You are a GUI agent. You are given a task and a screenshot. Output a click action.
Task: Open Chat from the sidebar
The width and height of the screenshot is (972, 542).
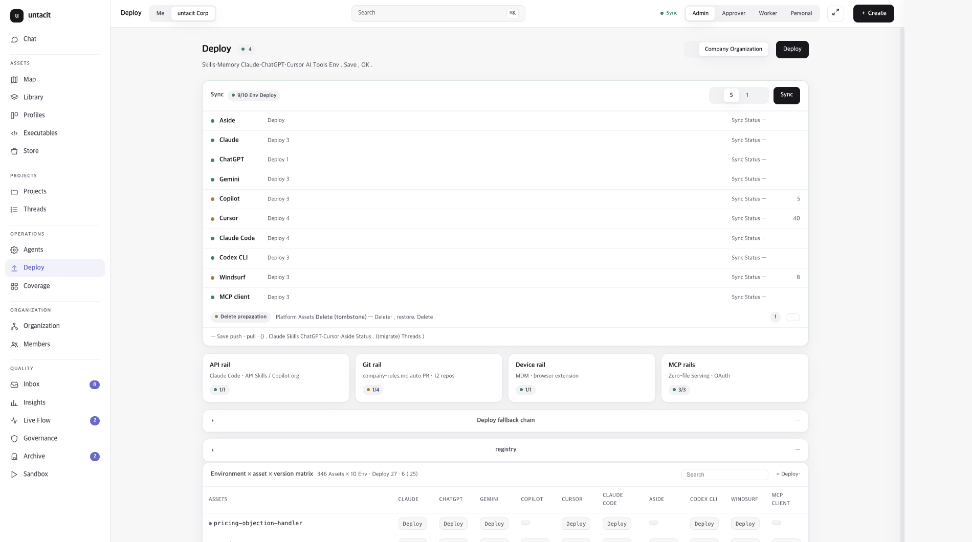(55, 39)
